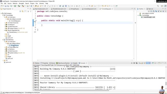Toggle Show Console on output change
This screenshot has width=167, height=94.
(x=147, y=63)
